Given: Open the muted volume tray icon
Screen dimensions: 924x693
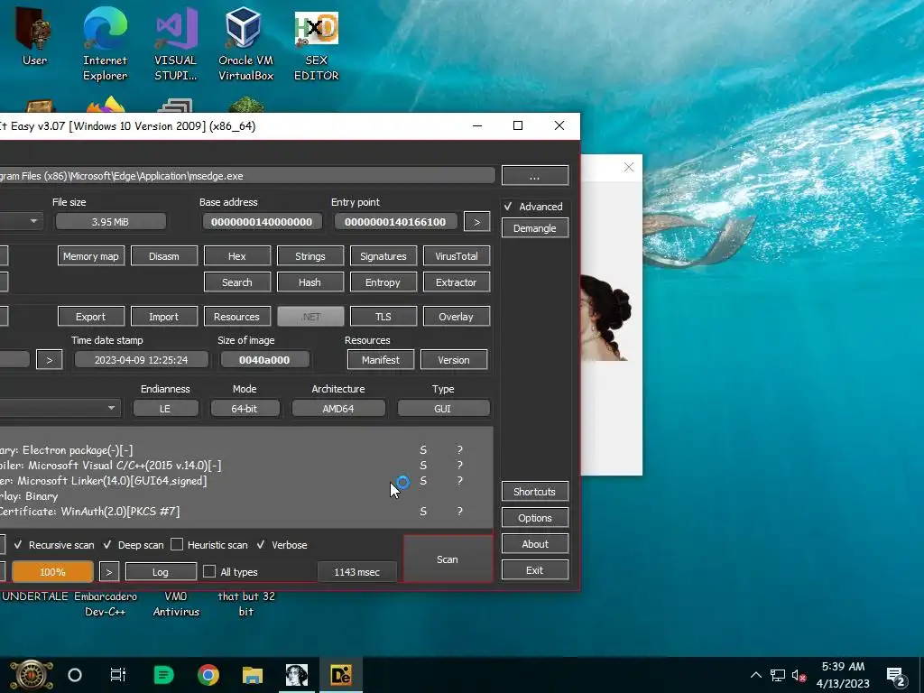Looking at the screenshot, I should 799,675.
